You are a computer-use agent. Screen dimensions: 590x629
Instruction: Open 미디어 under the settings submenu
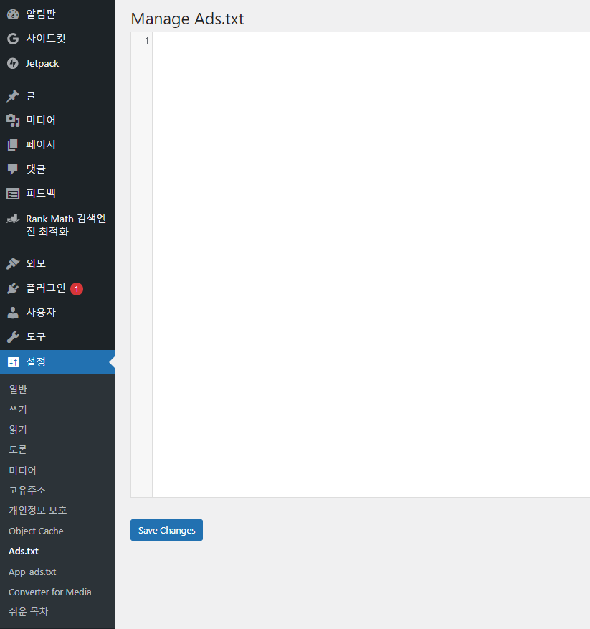22,470
